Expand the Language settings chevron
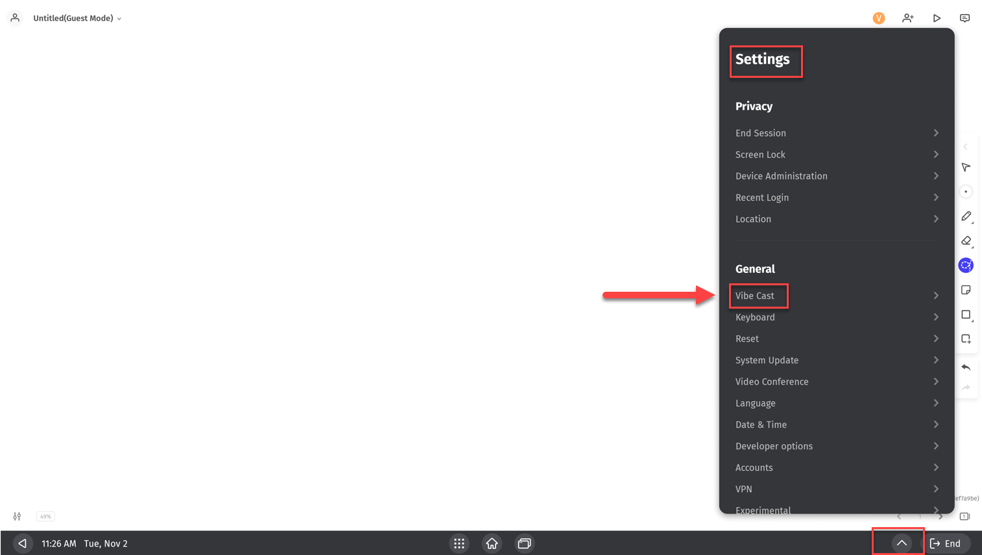982x555 pixels. (x=935, y=403)
